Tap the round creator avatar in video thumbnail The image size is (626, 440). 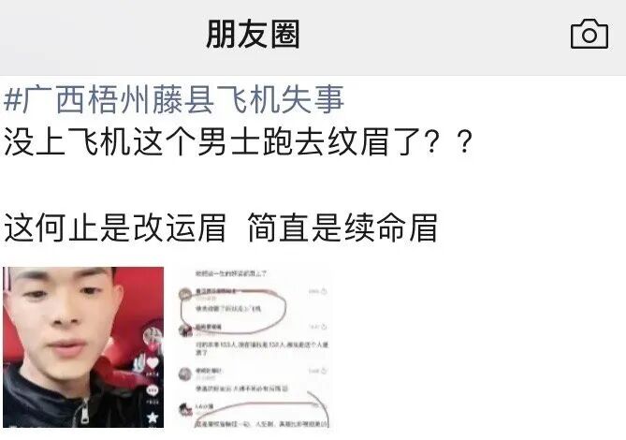pyautogui.click(x=153, y=335)
